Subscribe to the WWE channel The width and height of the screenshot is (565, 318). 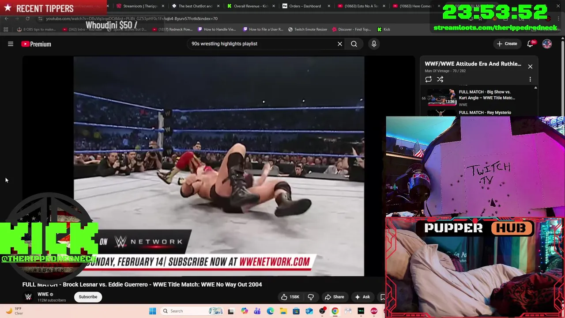pyautogui.click(x=88, y=297)
